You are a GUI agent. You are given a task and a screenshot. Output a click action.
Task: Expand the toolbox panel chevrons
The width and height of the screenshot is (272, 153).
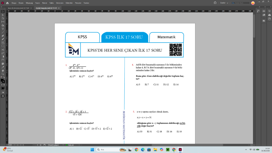tap(2, 7)
